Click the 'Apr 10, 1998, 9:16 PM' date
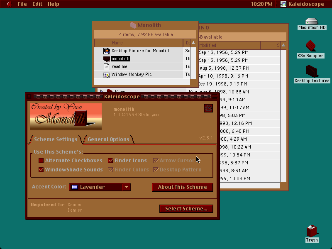The height and width of the screenshot is (249, 332). tap(223, 76)
